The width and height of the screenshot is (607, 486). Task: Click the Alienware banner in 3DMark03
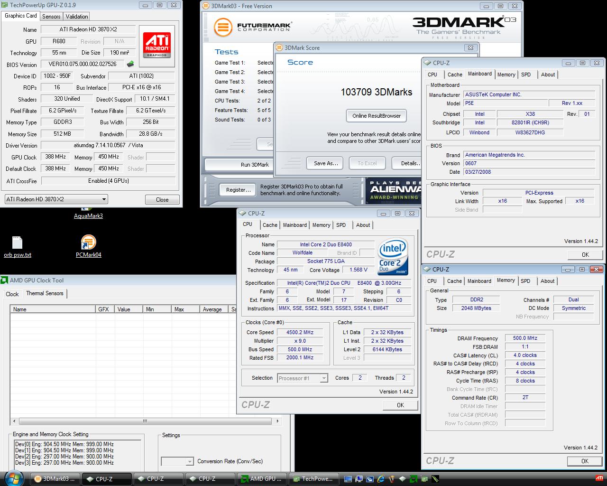[394, 191]
